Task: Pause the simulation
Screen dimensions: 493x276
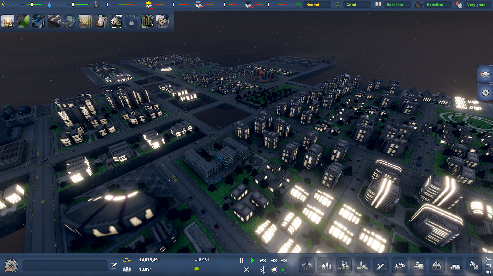Action: 242,260
